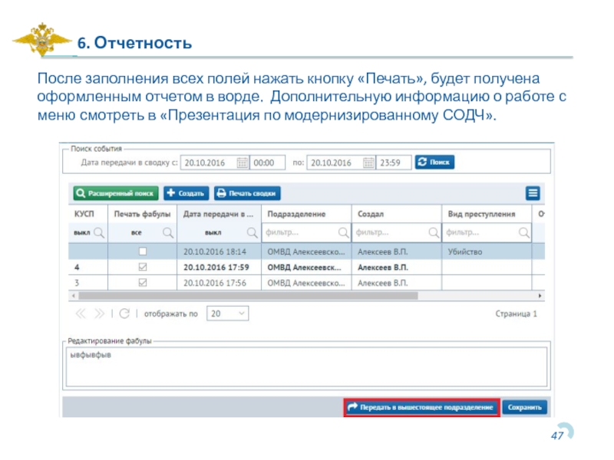Click the выкл filter under КУСП
Viewport: 614px width, 460px height.
[82, 233]
